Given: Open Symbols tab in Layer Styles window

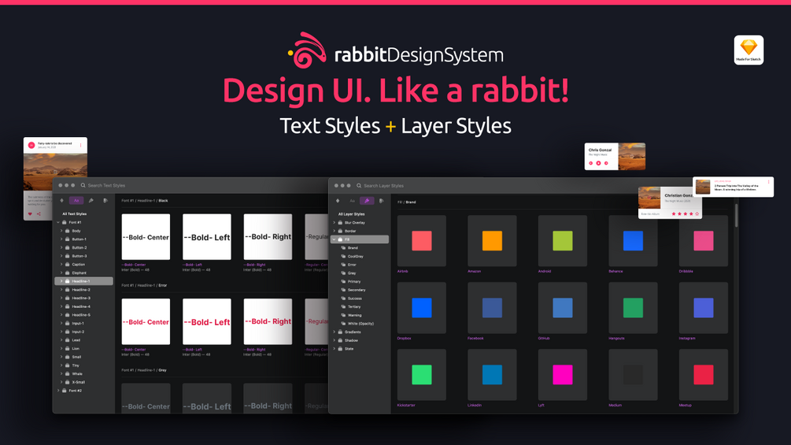Looking at the screenshot, I should (x=338, y=201).
